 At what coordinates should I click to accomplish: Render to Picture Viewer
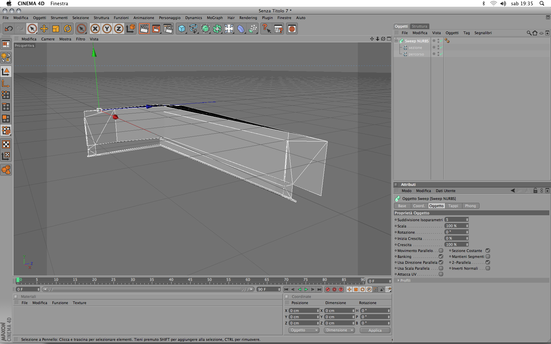click(156, 29)
